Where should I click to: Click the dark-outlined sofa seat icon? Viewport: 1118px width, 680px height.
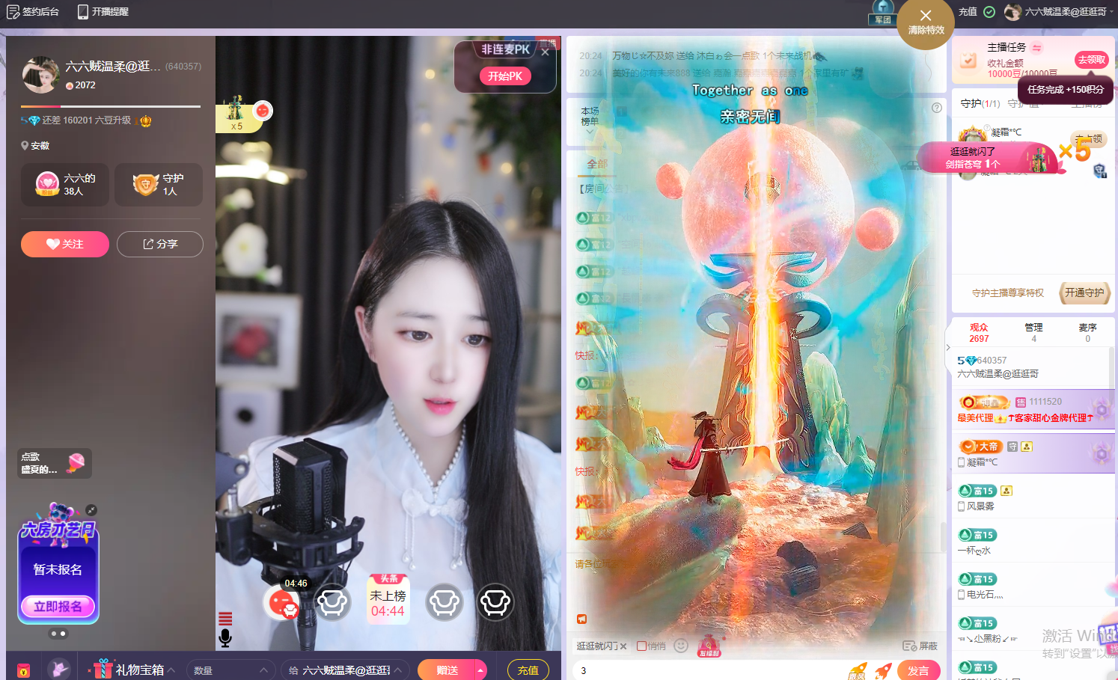(495, 601)
